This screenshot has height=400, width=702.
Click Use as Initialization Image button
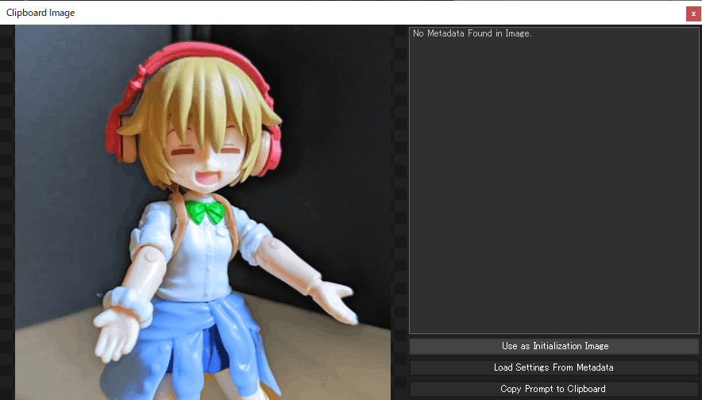tap(554, 346)
